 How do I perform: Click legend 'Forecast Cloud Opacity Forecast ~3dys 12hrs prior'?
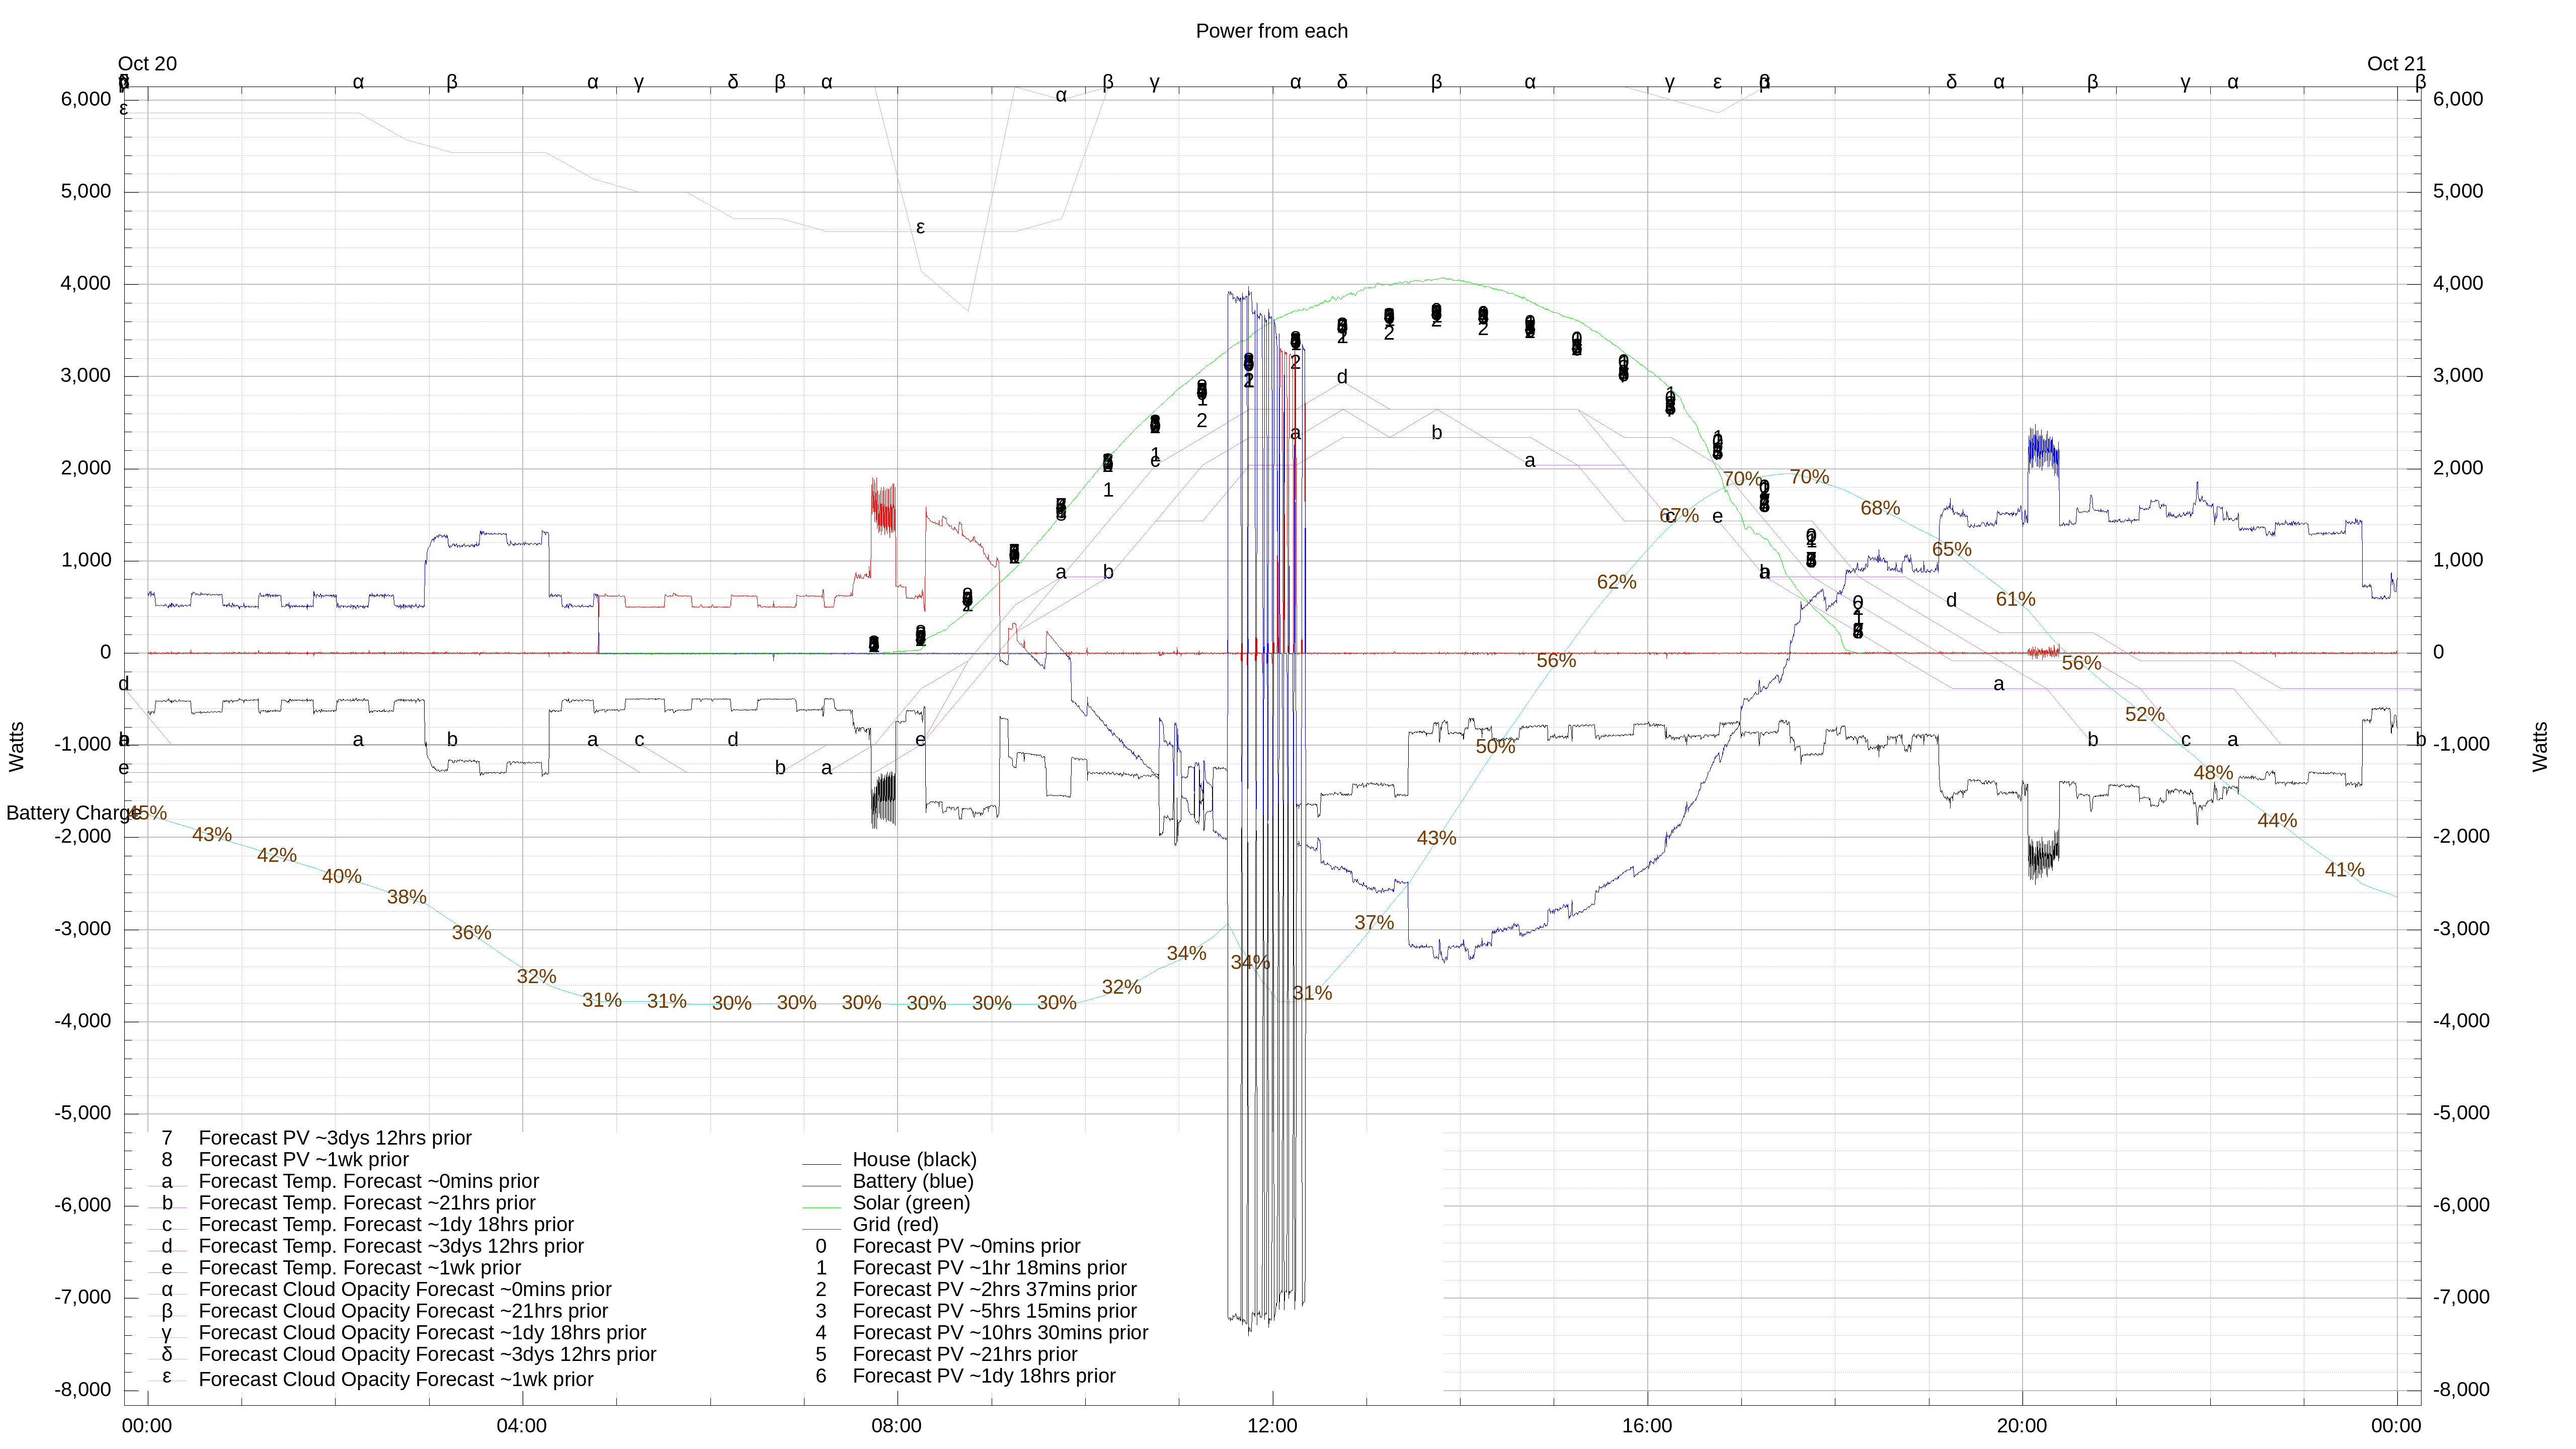[427, 1355]
